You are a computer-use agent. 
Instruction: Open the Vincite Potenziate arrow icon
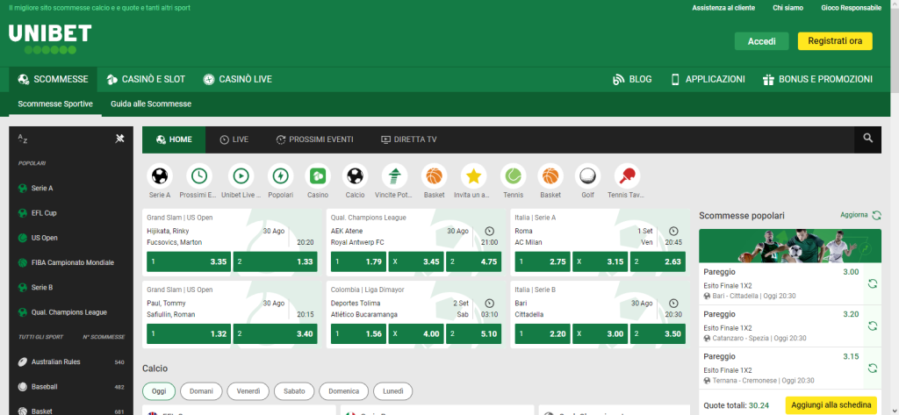pos(394,175)
